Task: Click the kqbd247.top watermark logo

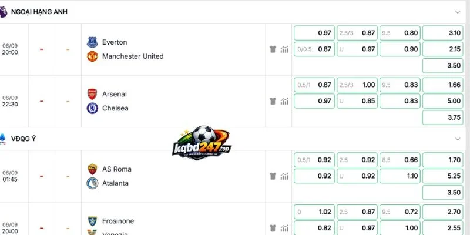Action: 202,143
